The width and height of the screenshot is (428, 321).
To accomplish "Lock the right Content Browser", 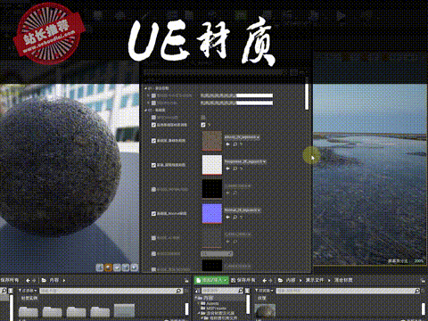I will [x=423, y=280].
